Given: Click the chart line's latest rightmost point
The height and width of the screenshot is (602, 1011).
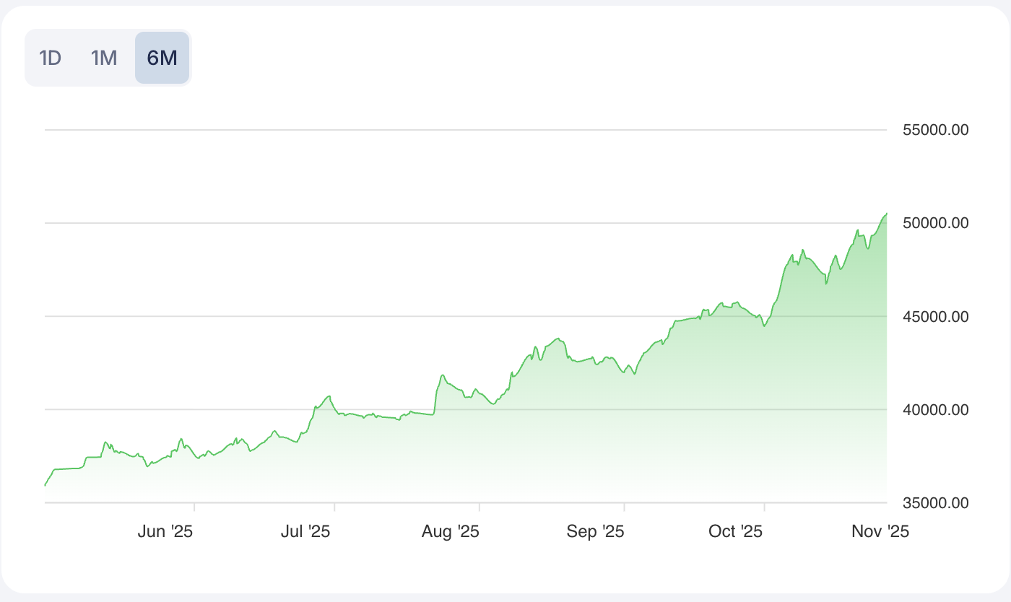Looking at the screenshot, I should [886, 214].
